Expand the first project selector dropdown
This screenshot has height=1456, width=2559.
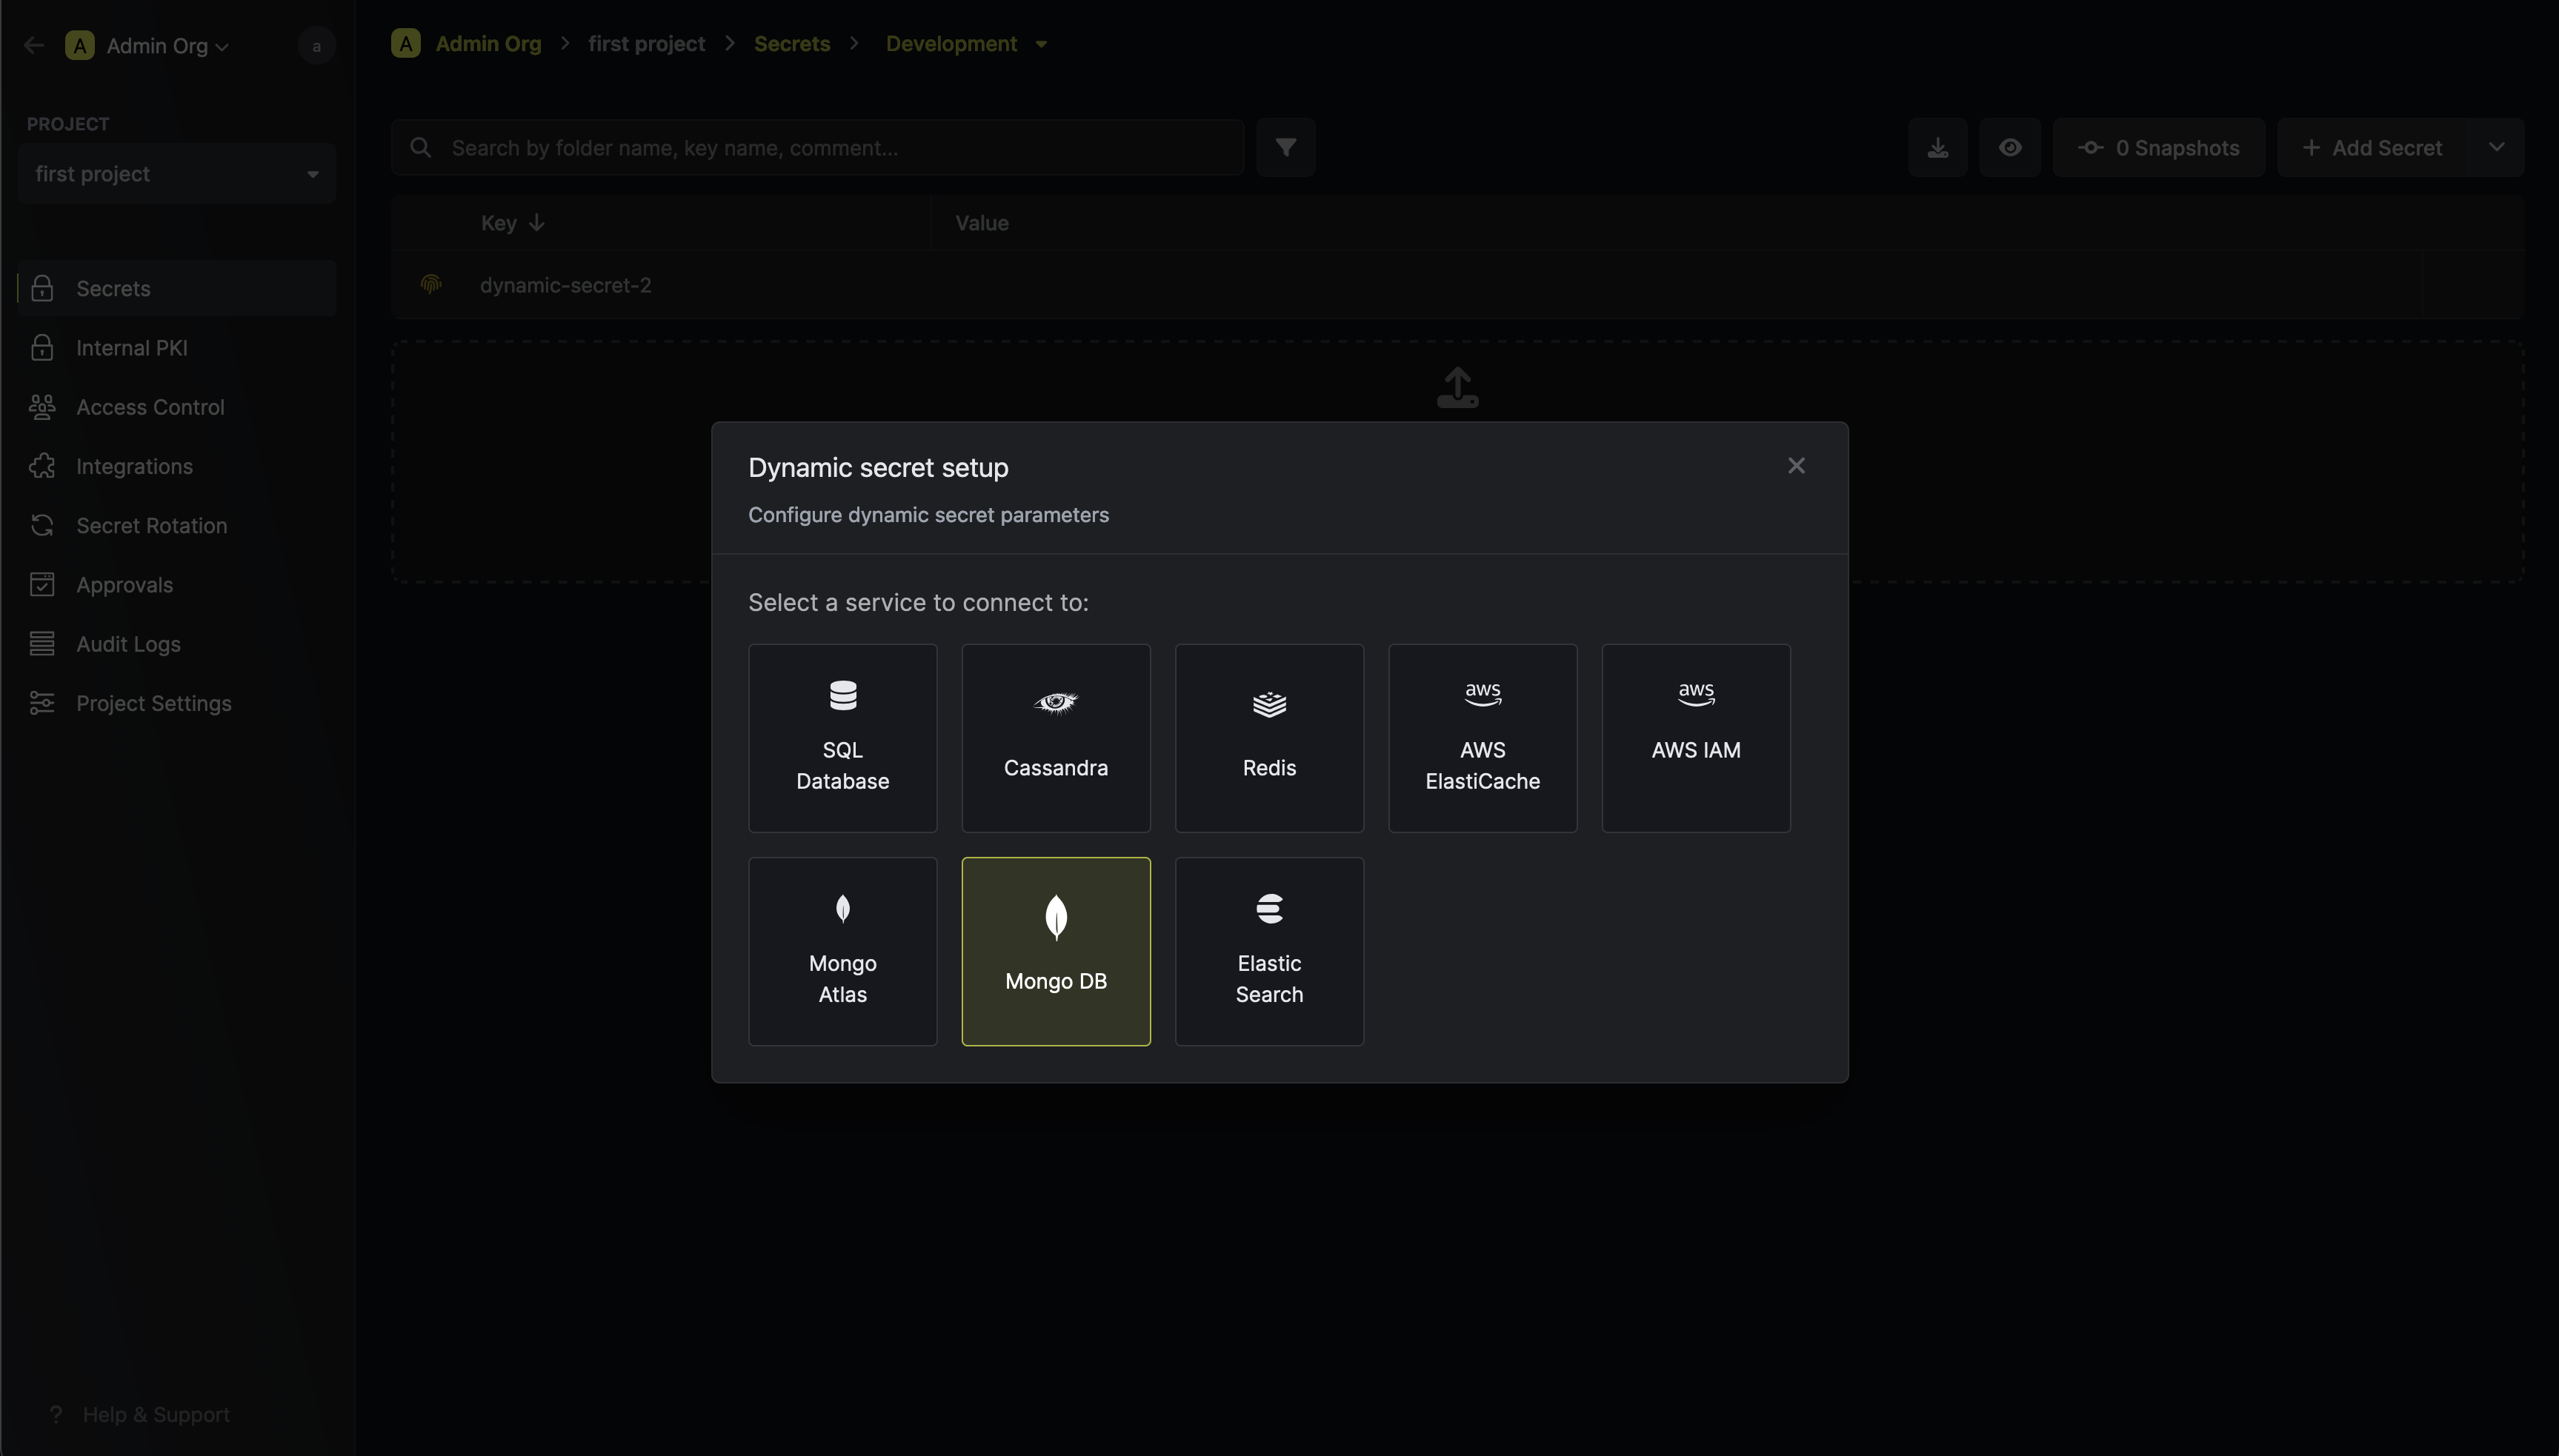[x=177, y=174]
